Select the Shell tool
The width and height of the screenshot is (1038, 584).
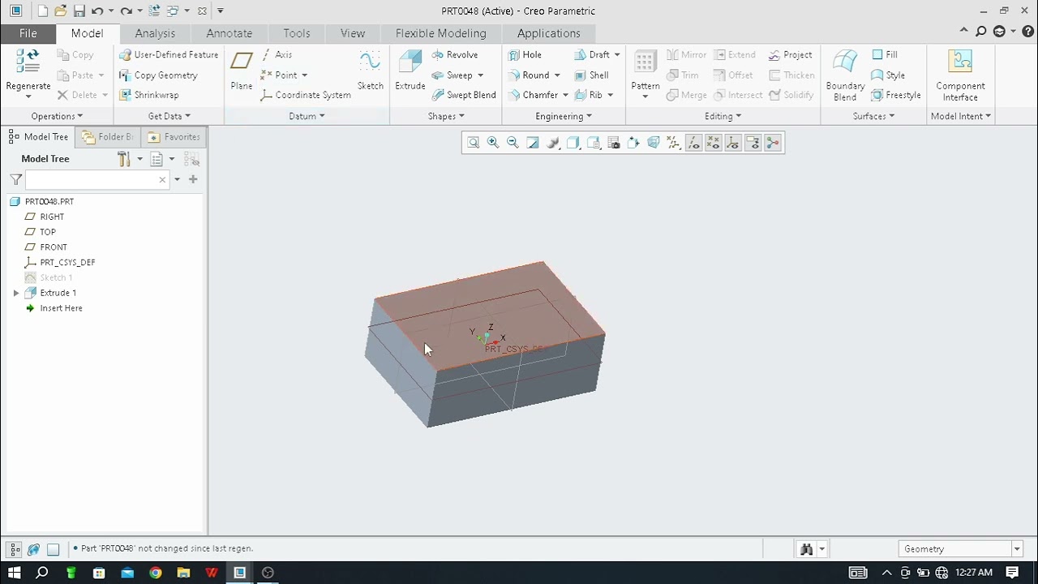591,75
